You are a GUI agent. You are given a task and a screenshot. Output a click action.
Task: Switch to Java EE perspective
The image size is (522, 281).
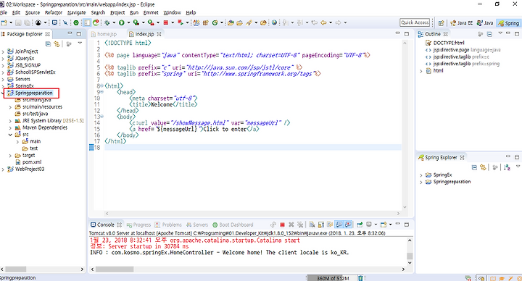[x=461, y=23]
